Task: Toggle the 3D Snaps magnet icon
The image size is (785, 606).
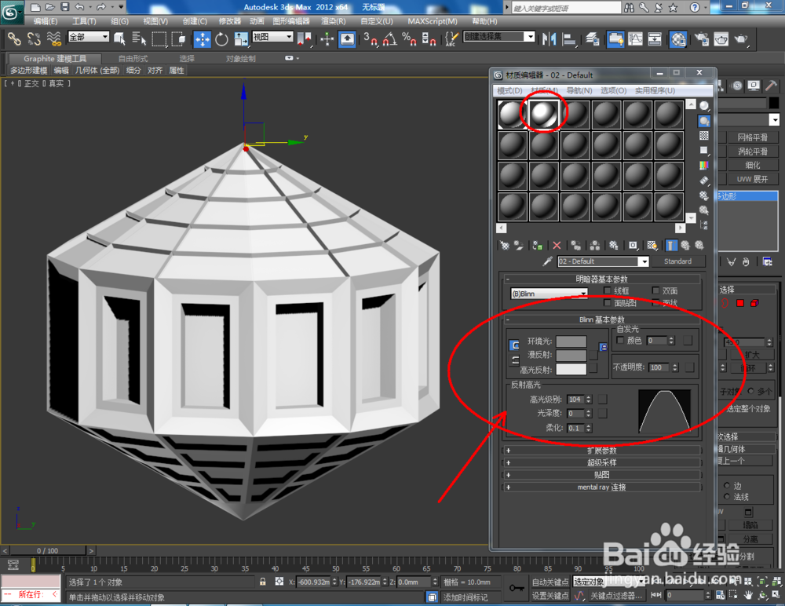Action: pyautogui.click(x=371, y=39)
